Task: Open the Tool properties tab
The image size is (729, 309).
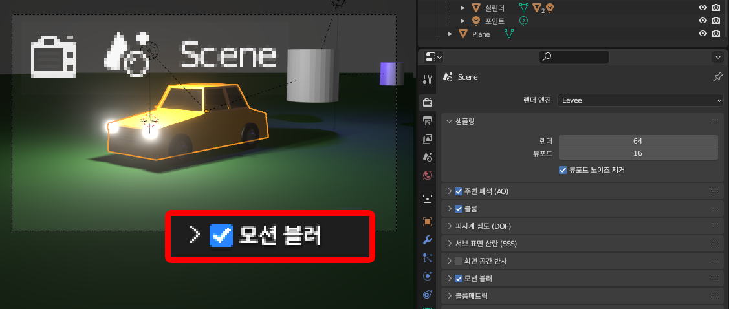Action: coord(428,79)
